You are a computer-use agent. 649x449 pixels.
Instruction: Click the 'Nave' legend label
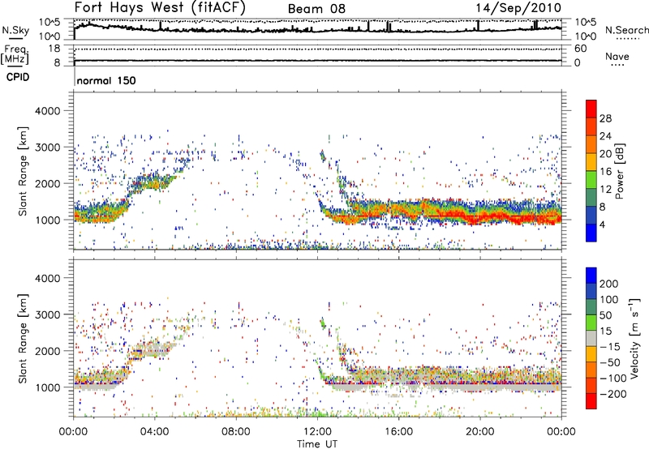point(617,57)
